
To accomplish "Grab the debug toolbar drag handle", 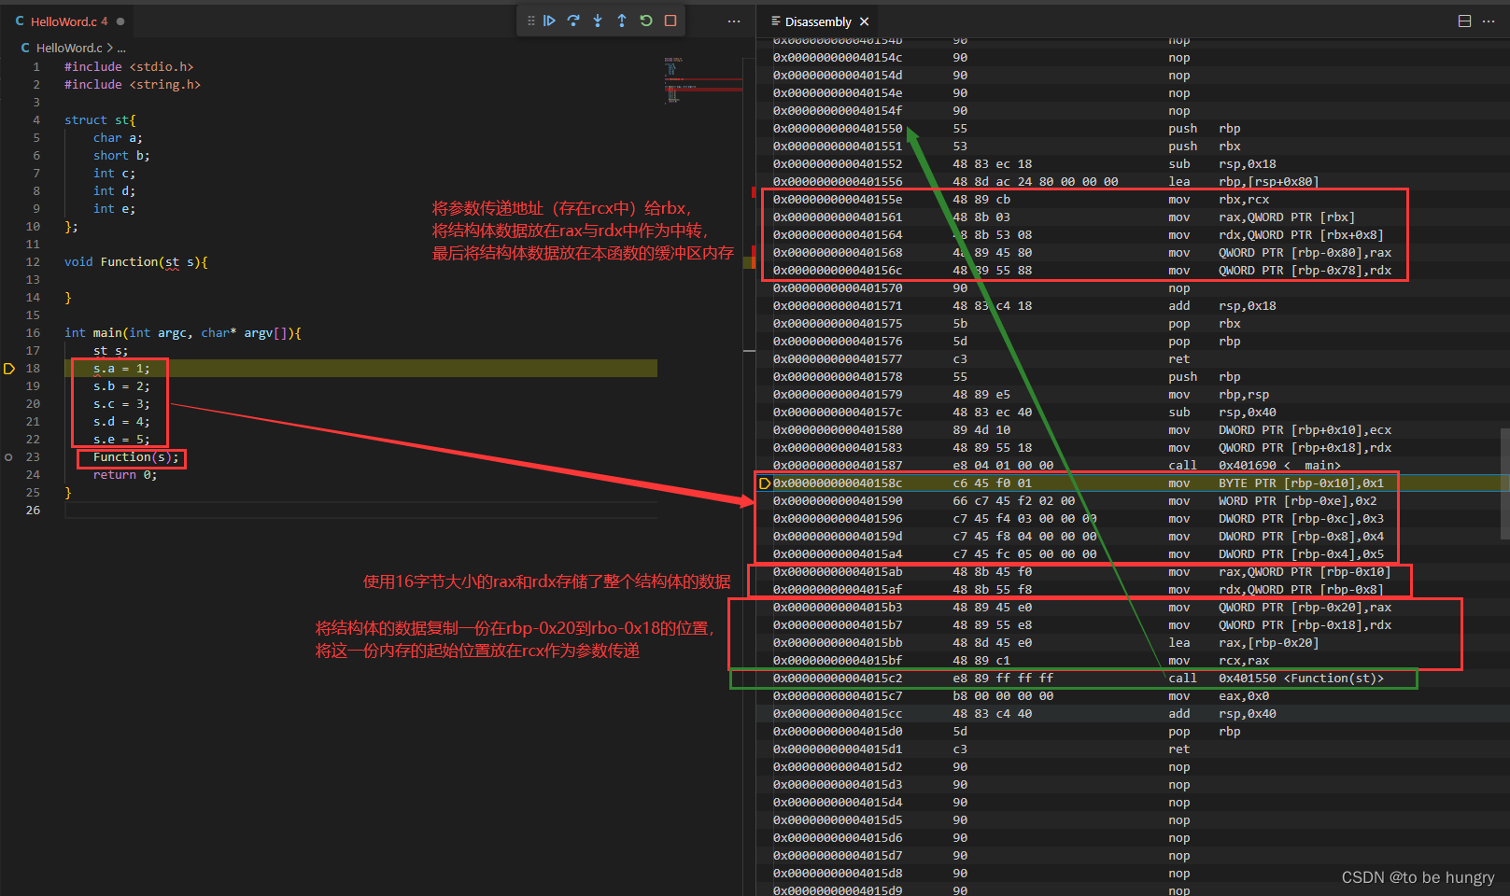I will (x=530, y=21).
